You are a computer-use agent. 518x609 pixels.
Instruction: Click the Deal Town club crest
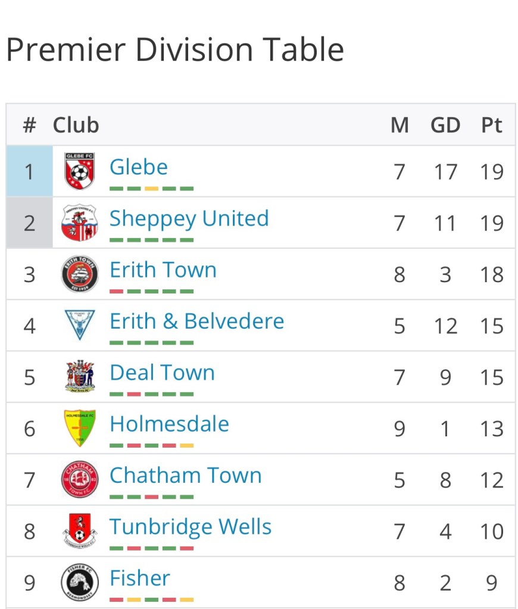point(80,376)
